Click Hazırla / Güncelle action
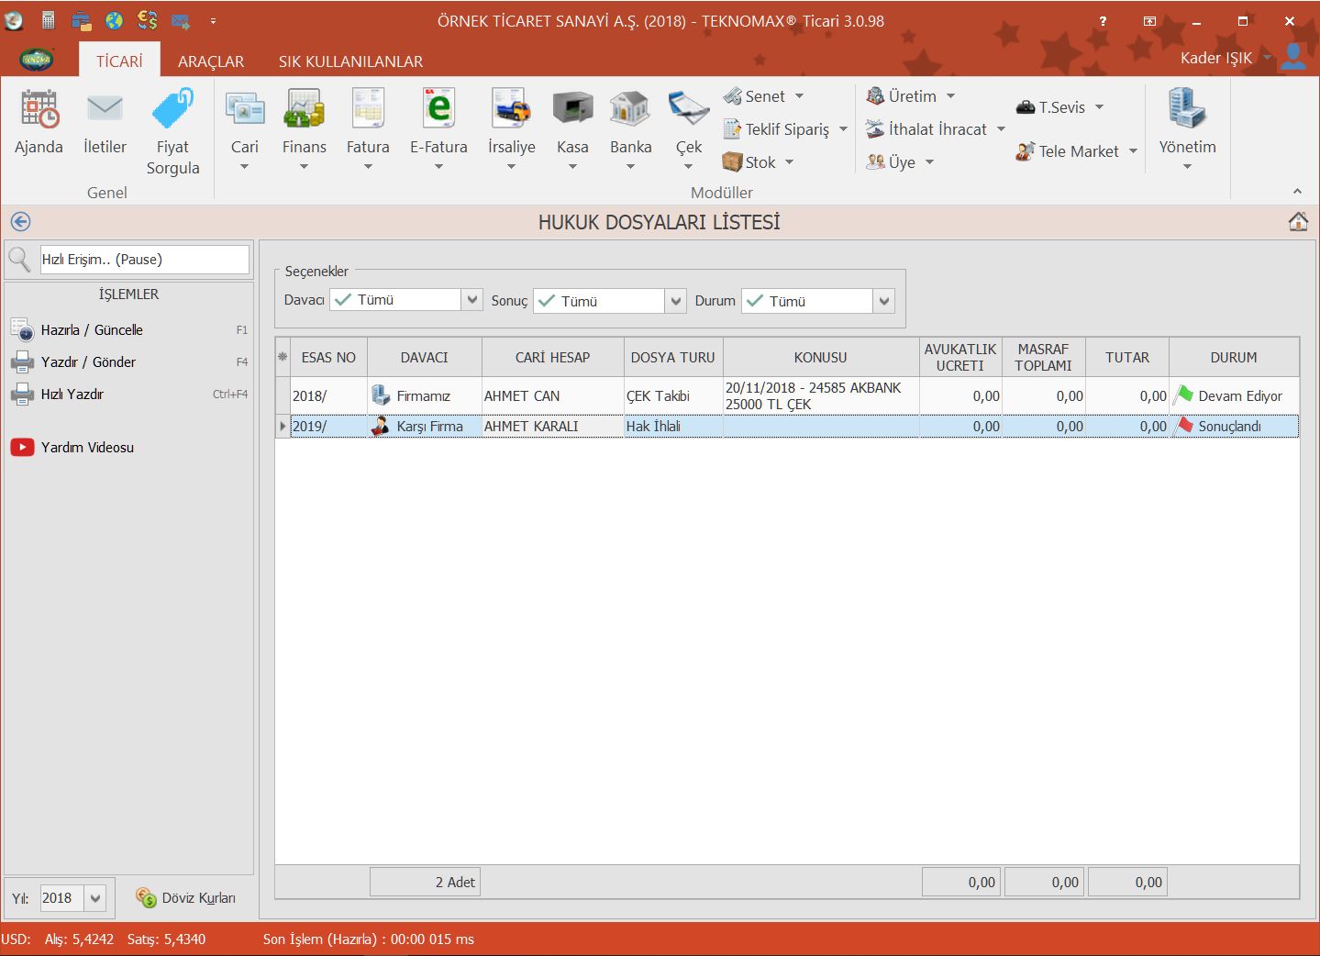The image size is (1320, 956). (92, 329)
